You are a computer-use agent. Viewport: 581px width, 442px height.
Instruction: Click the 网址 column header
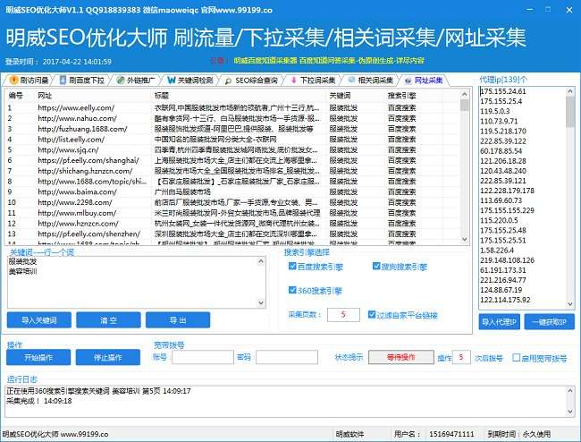(95, 96)
